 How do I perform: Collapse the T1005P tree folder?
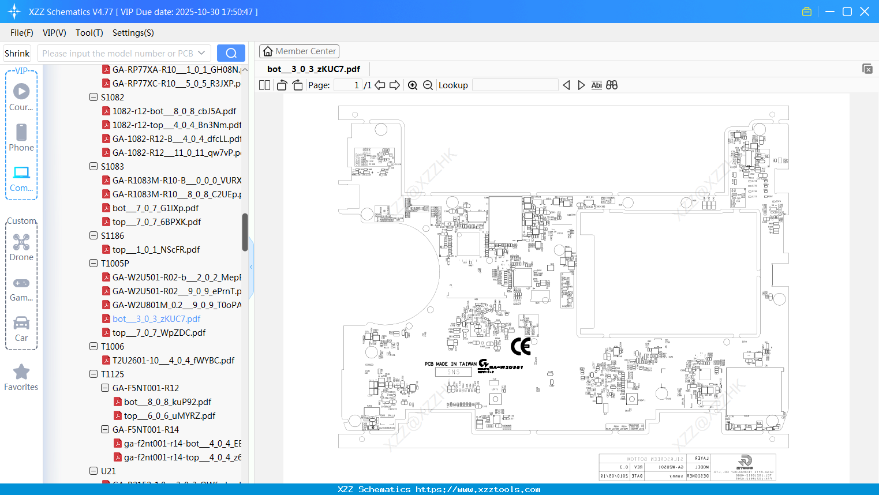(93, 263)
